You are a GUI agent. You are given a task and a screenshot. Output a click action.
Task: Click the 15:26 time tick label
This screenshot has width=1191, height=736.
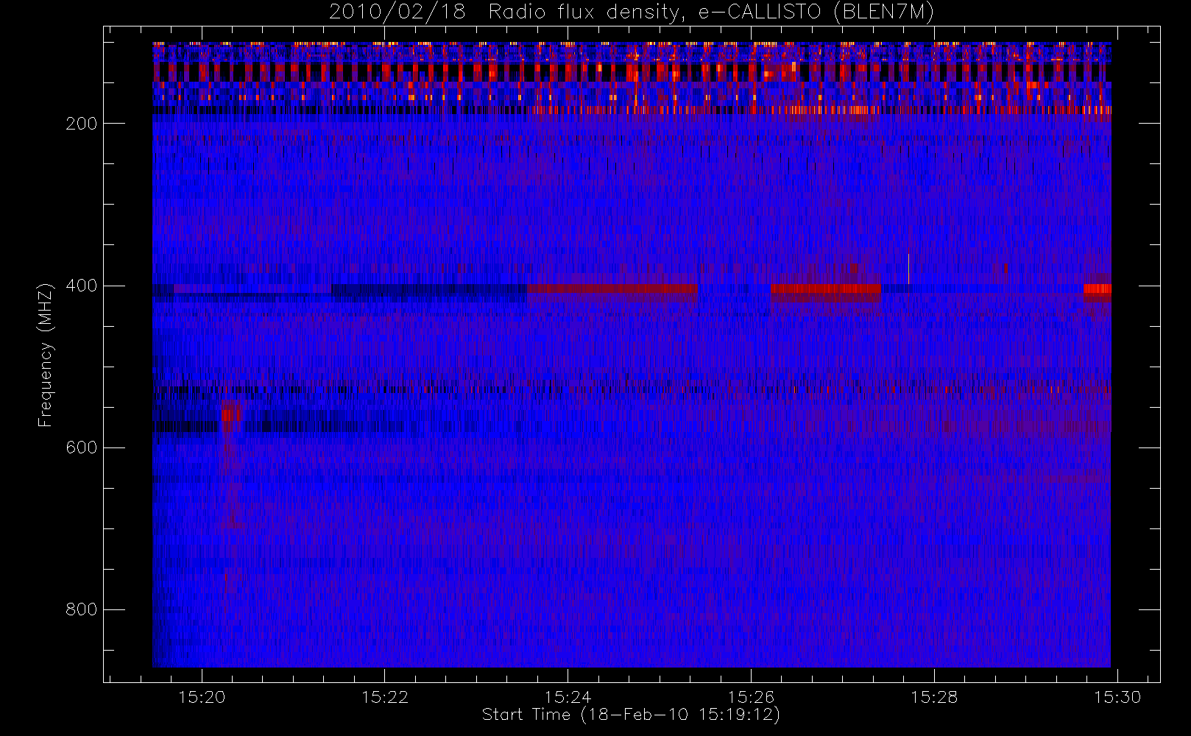(x=751, y=697)
